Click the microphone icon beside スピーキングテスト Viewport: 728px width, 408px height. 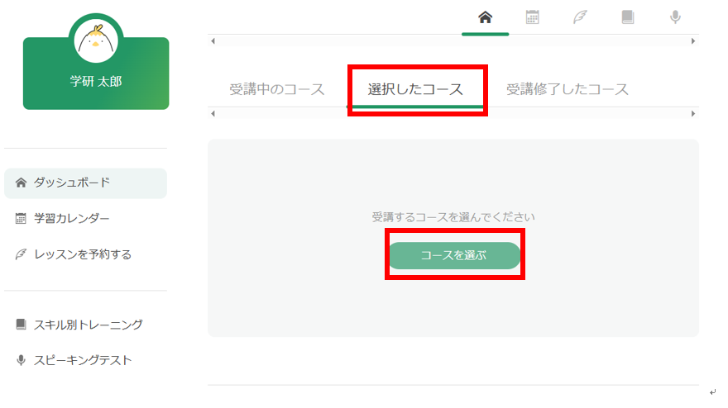coord(21,360)
